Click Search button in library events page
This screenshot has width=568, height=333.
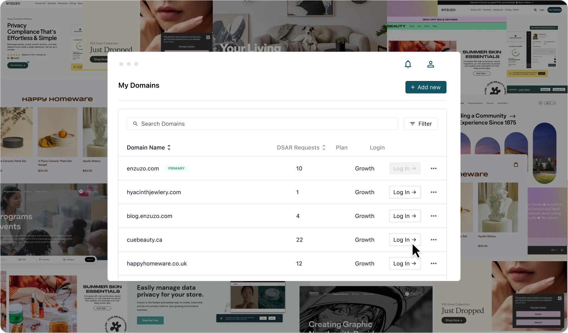coord(90,259)
